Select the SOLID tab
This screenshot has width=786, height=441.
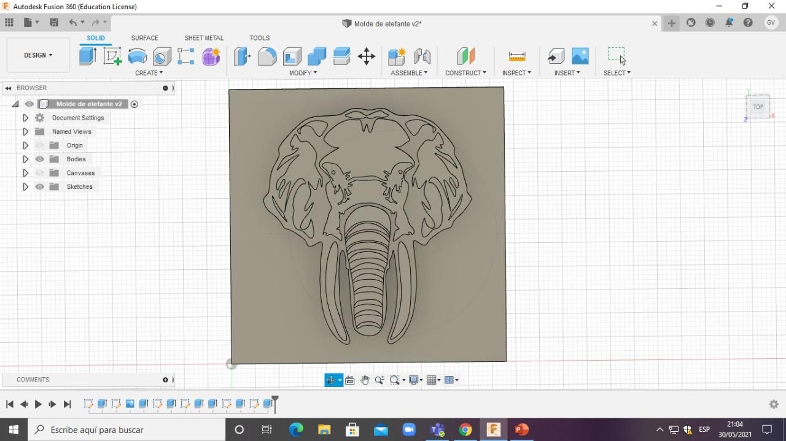click(96, 38)
